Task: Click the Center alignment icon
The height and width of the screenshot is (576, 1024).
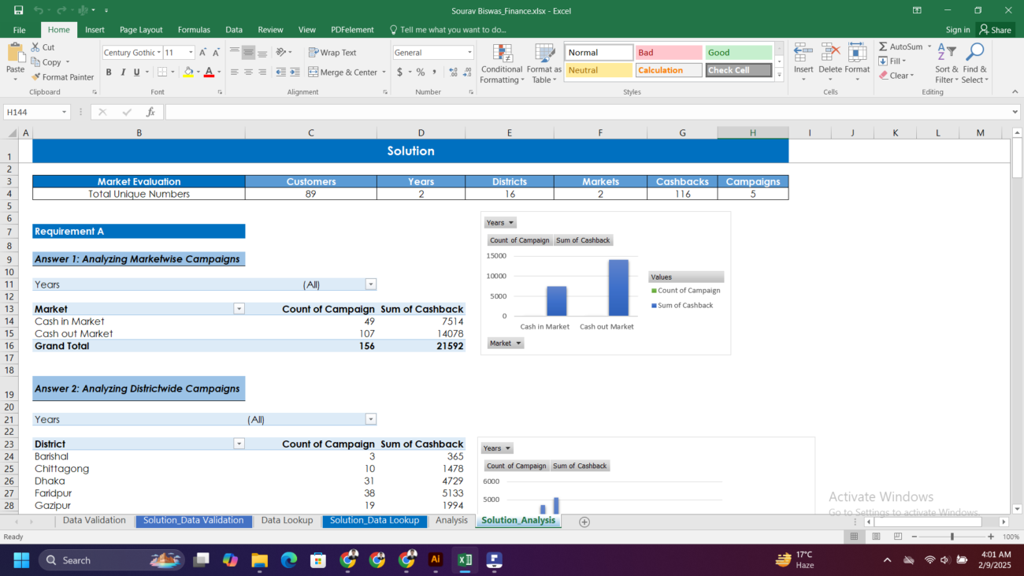Action: (248, 72)
